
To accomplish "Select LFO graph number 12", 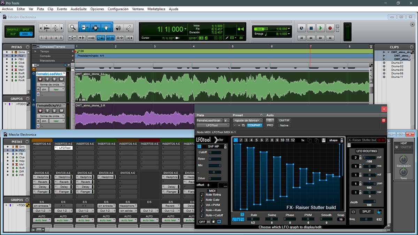I will tap(293, 140).
